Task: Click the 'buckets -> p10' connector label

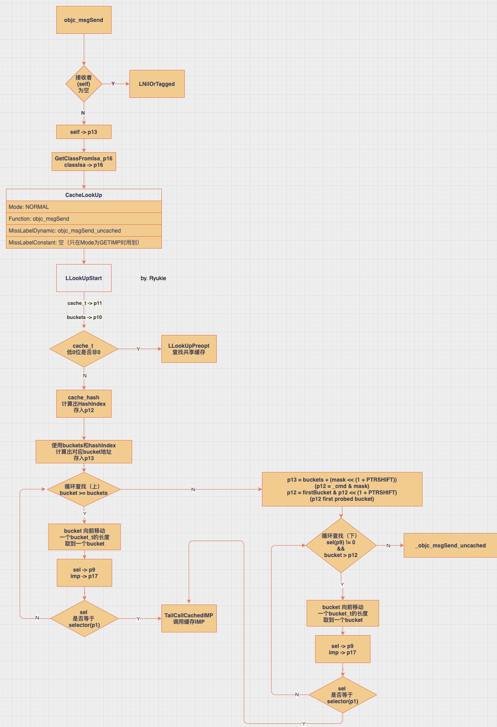Action: coord(85,317)
